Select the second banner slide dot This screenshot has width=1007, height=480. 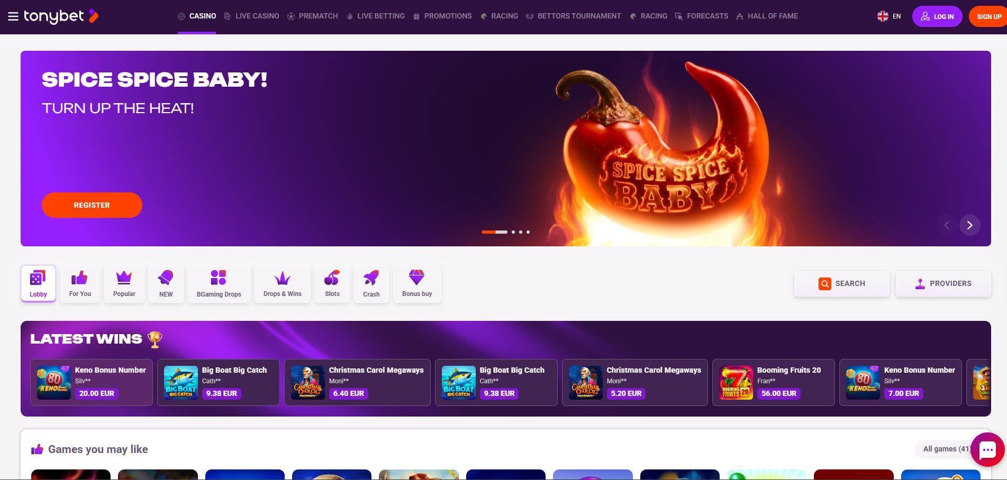[513, 232]
